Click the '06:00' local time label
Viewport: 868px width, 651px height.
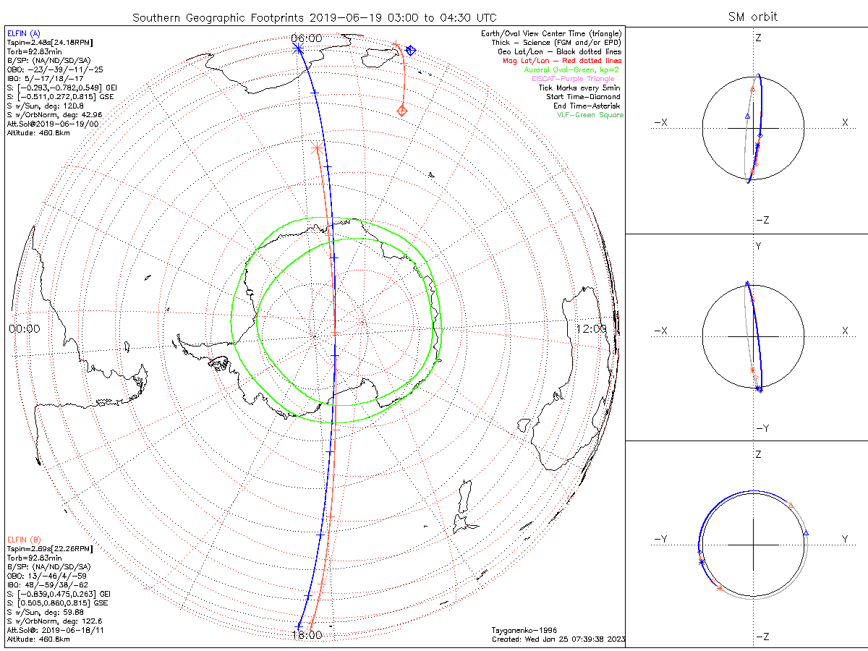click(x=307, y=38)
